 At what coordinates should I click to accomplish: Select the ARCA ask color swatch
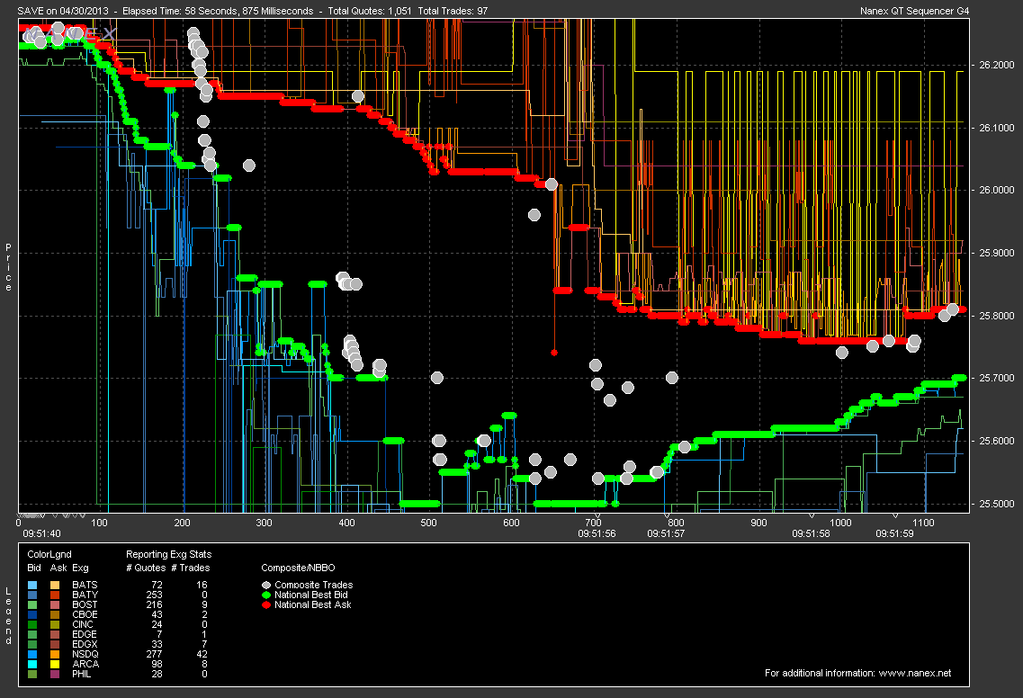(x=55, y=664)
